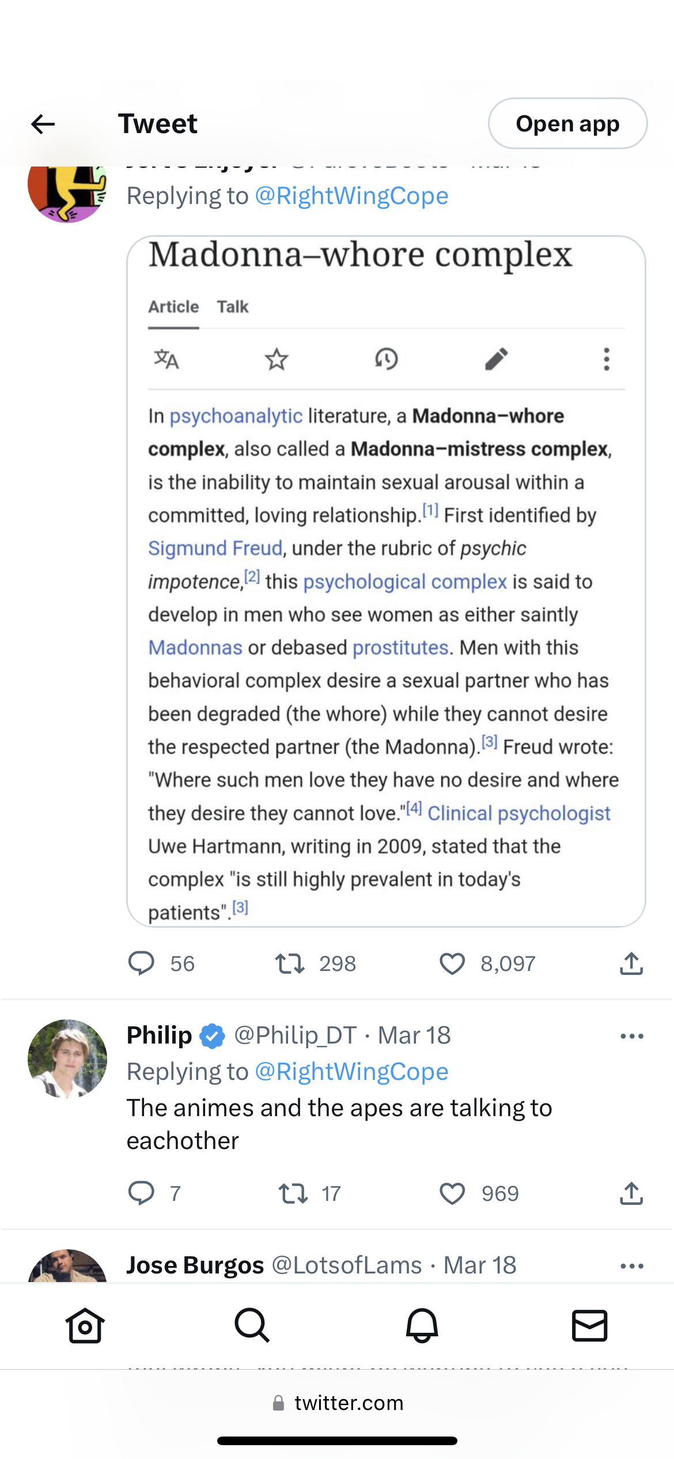The width and height of the screenshot is (674, 1459).
Task: Like Philip's reply with 969 likes
Action: [452, 1193]
